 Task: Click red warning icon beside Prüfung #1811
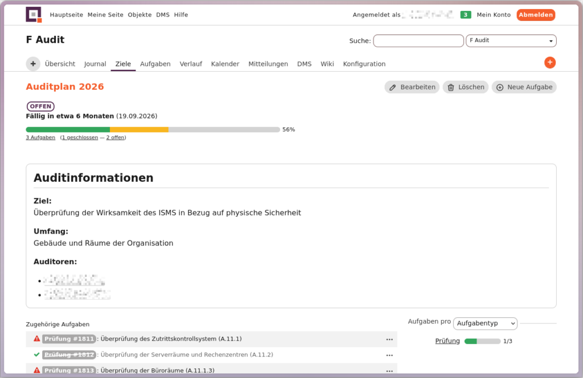[x=36, y=339]
